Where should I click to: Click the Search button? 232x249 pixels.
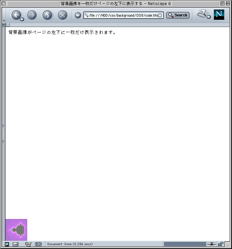pyautogui.click(x=177, y=15)
